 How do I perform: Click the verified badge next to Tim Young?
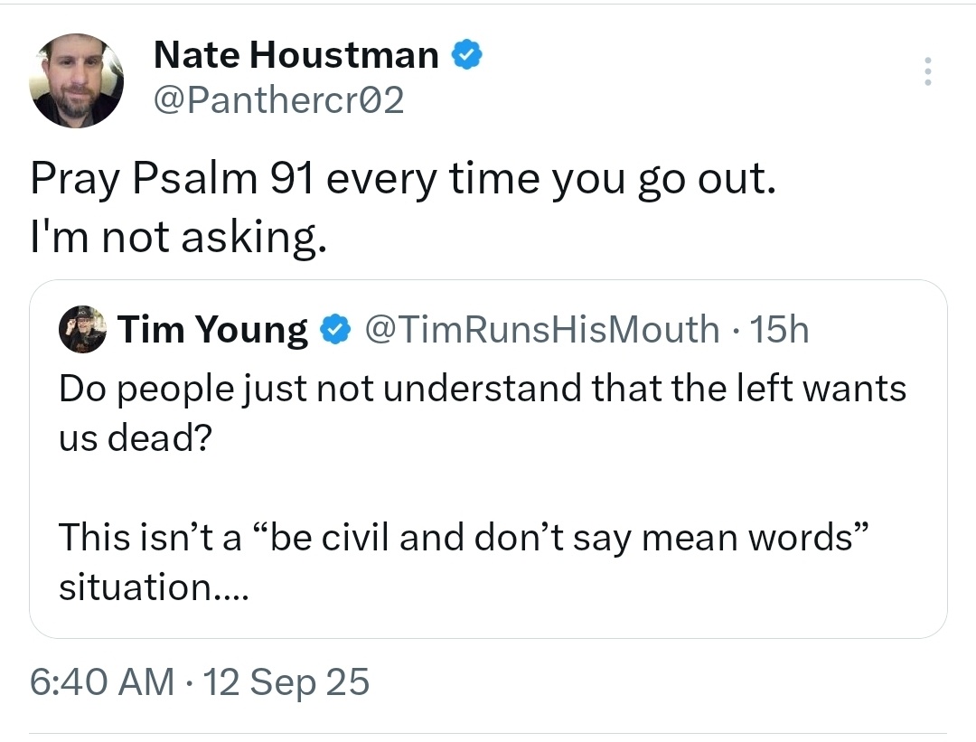tap(335, 330)
